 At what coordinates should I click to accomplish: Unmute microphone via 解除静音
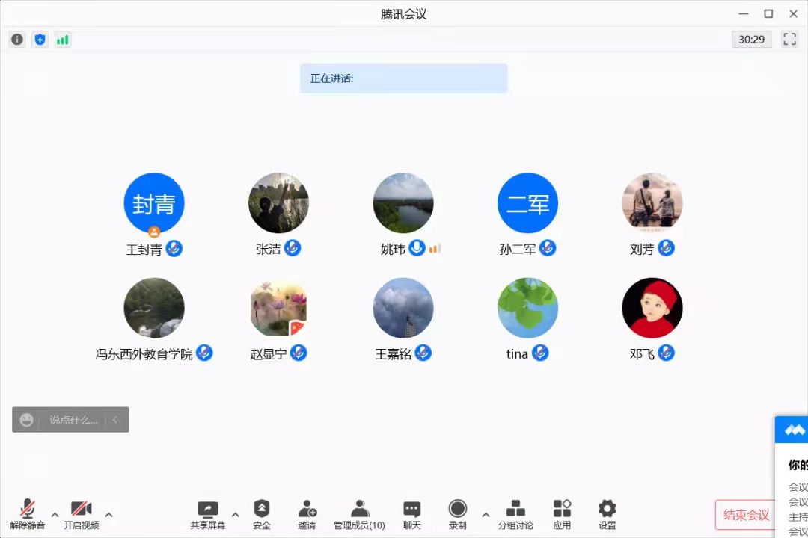tap(28, 515)
